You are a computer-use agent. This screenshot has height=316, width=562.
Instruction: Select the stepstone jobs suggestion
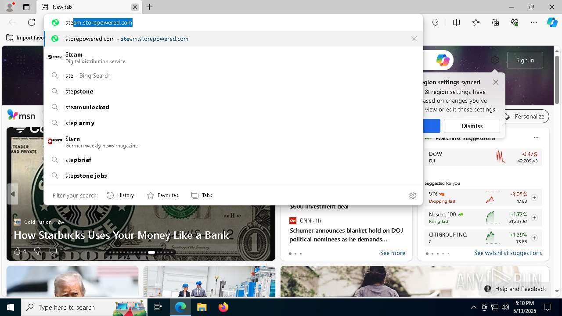point(233,176)
